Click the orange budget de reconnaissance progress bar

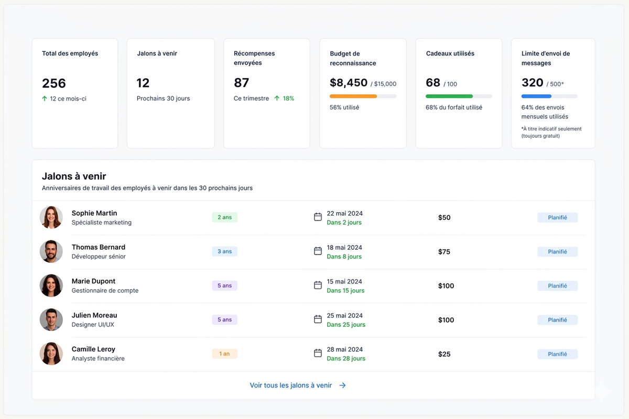point(363,96)
